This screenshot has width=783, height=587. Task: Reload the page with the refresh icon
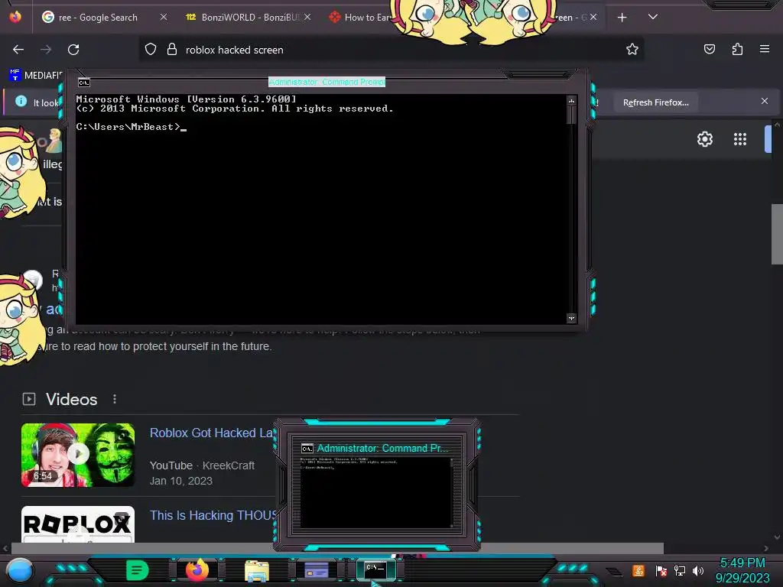(x=73, y=50)
